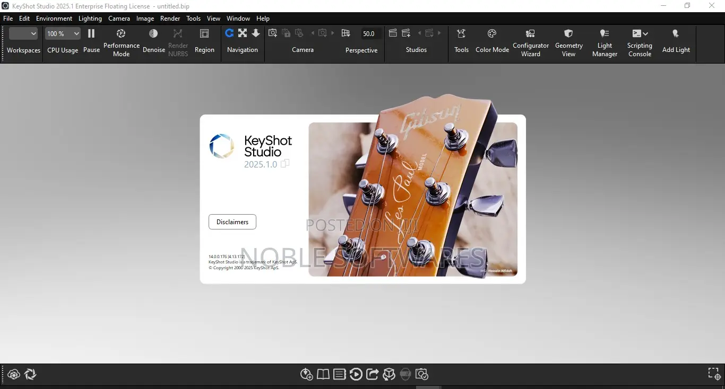The image size is (725, 389).
Task: Open the Render menu
Action: tap(170, 18)
